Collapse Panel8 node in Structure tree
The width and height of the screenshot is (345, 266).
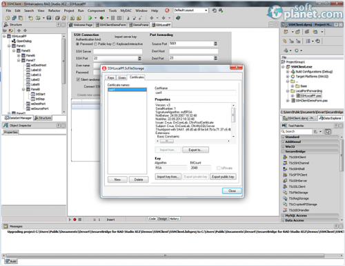[x=23, y=89]
